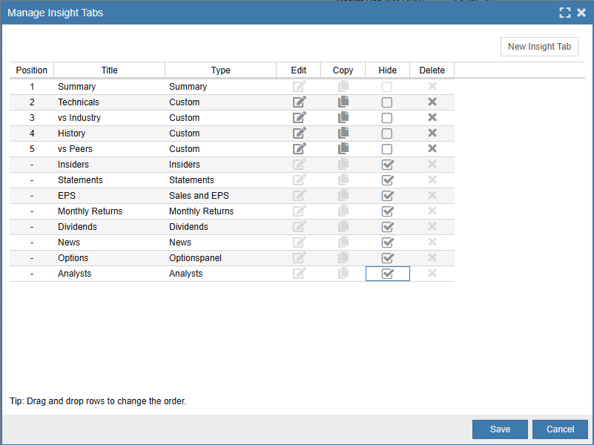
Task: Click the Optionspanel type cell
Action: coord(220,258)
